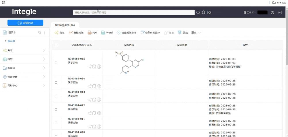Check the box for N245984-011
Image resolution: width=288 pixels, height=137 pixels.
coord(56,123)
